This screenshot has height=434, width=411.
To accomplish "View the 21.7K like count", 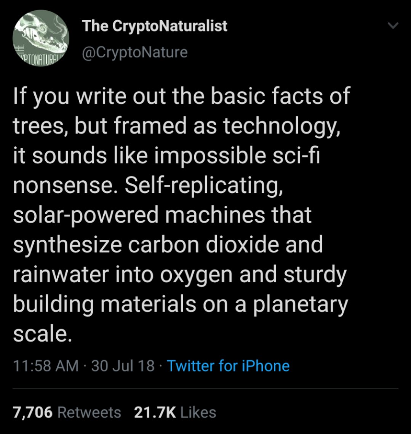I will tap(155, 412).
